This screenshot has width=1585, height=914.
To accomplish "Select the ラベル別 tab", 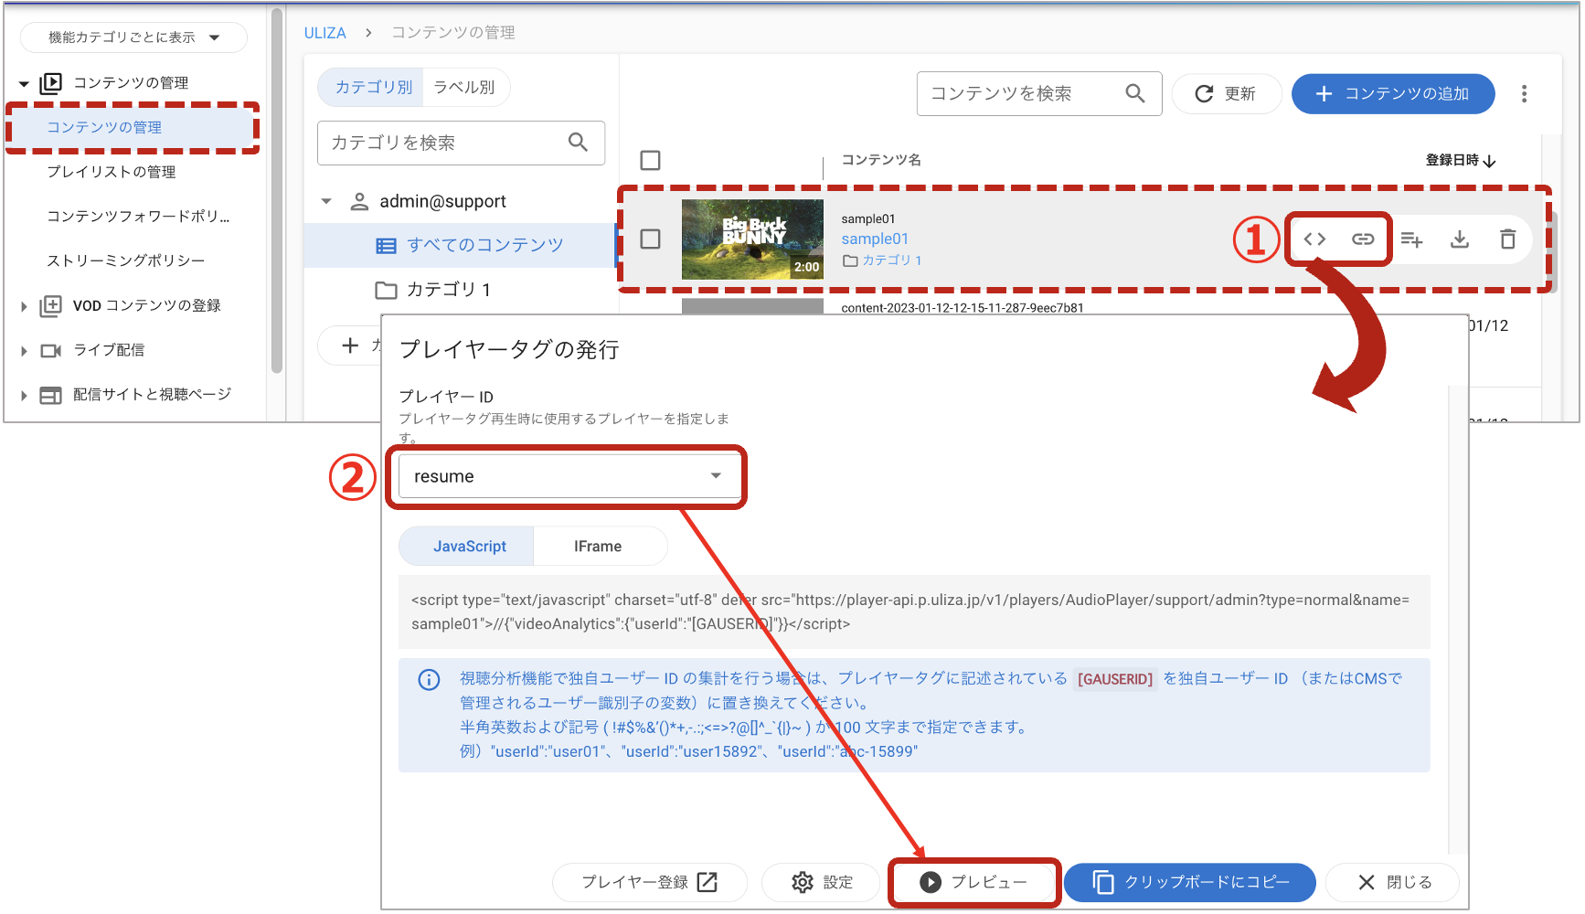I will (x=464, y=87).
